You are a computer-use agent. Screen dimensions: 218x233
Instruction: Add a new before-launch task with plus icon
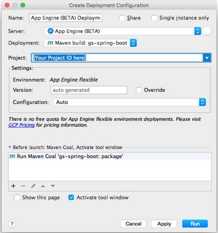[13, 186]
